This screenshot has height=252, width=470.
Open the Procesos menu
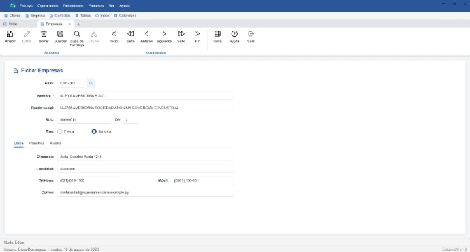tap(96, 5)
